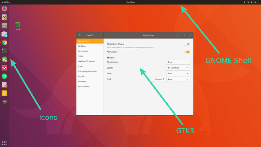
Task: Go to Fonts settings
Action: (x=90, y=56)
